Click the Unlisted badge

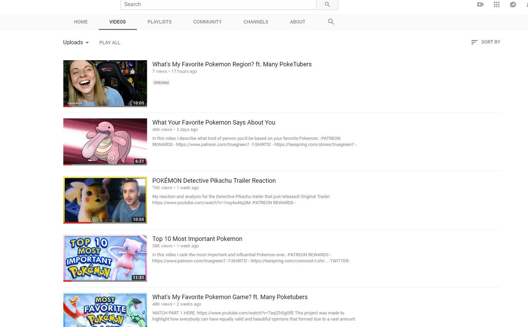click(161, 83)
